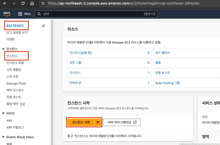220x145 pixels.
Task: Click the 신규 badge link
Action: click(22, 104)
